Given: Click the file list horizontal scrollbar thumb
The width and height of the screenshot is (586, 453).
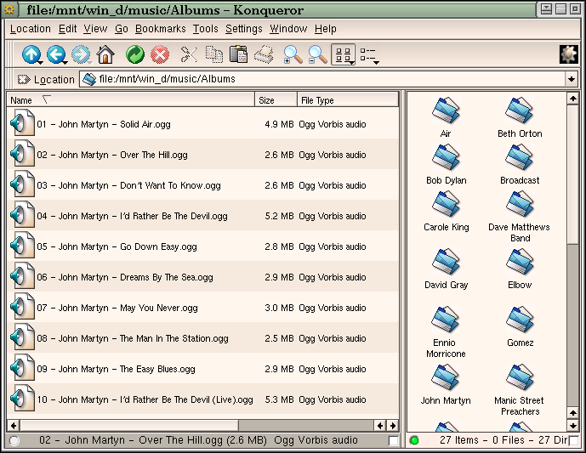Looking at the screenshot, I should [x=129, y=425].
